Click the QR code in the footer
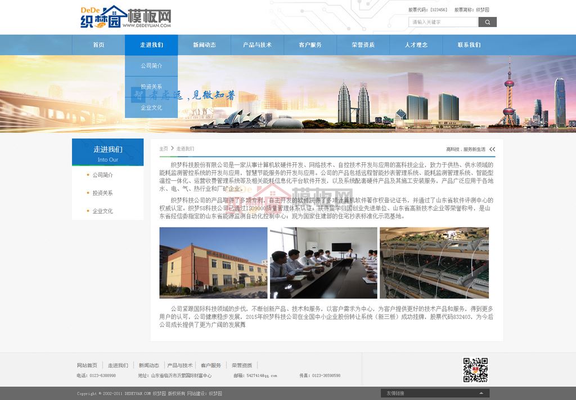 pos(475,370)
